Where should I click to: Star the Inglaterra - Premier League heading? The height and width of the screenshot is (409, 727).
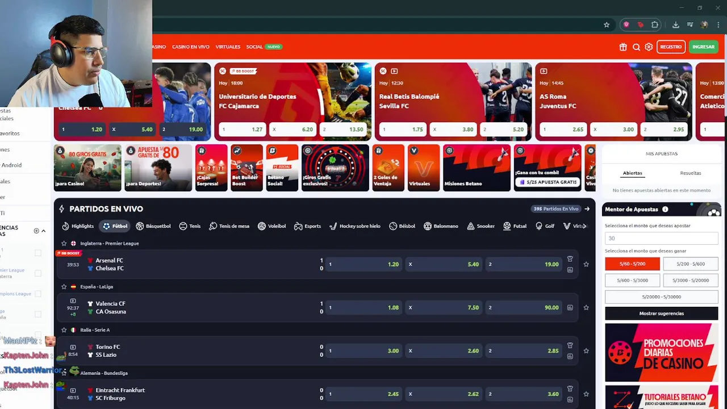click(x=64, y=243)
